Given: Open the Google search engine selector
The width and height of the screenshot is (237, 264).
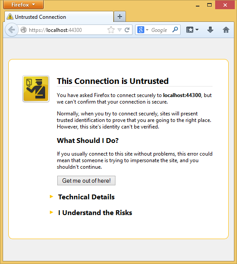Looking at the screenshot, I should [143, 30].
